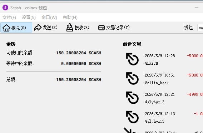The height and width of the screenshot is (133, 203).
Task: Click the available balance 150.28008204 SCASH value
Action: tap(79, 53)
